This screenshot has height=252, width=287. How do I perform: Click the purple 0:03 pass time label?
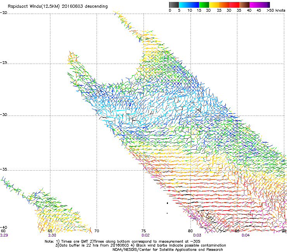click(x=197, y=235)
